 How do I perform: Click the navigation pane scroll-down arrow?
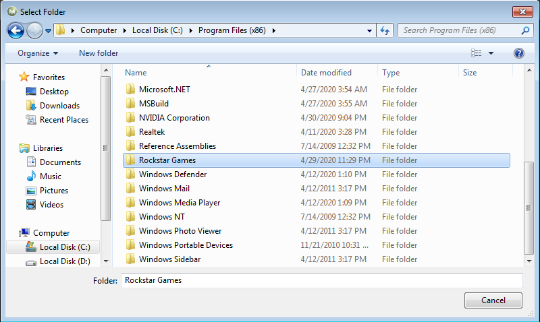tap(106, 261)
